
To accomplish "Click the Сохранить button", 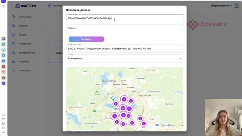I will (x=86, y=39).
